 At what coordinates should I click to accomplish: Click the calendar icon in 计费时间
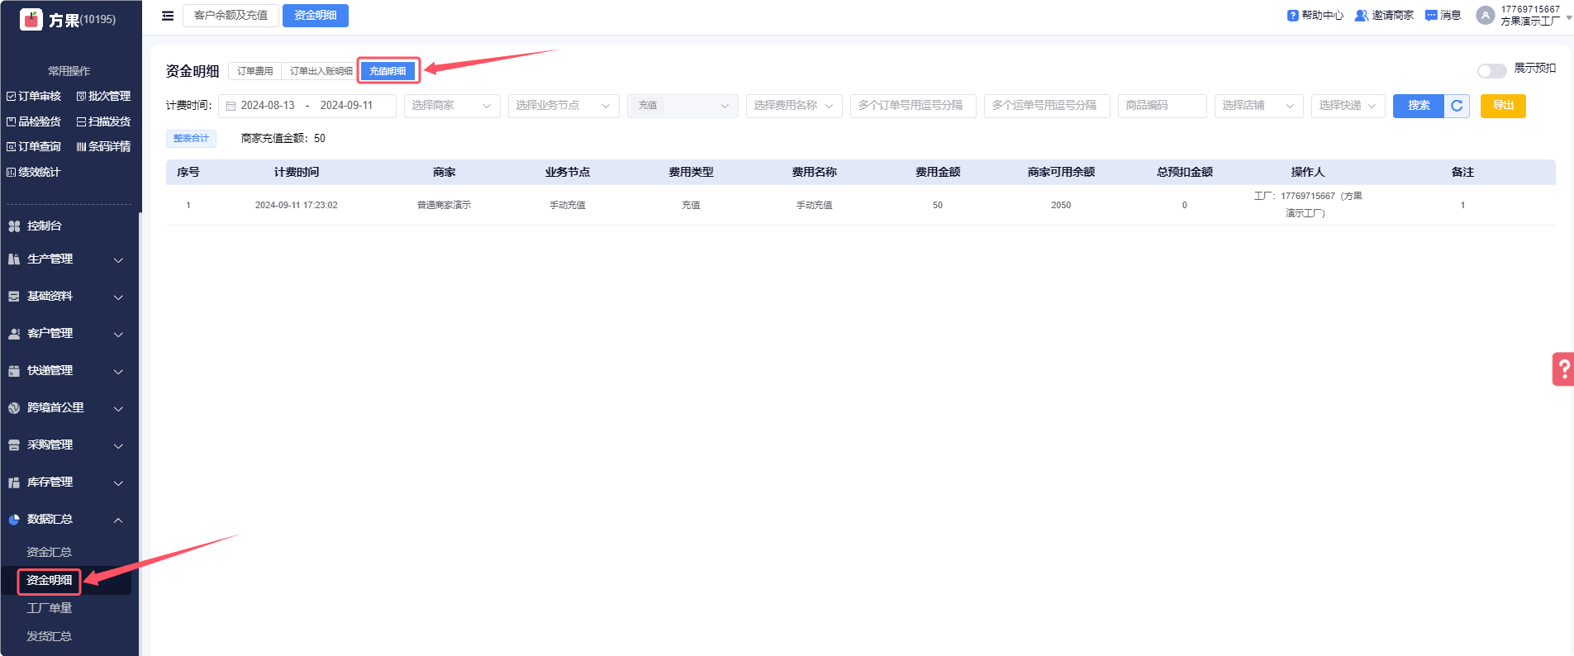[231, 106]
